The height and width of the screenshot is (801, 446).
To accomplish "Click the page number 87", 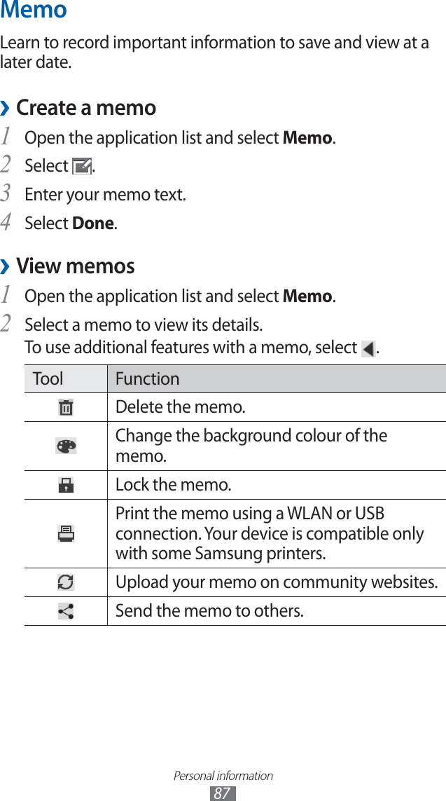I will pos(222,793).
